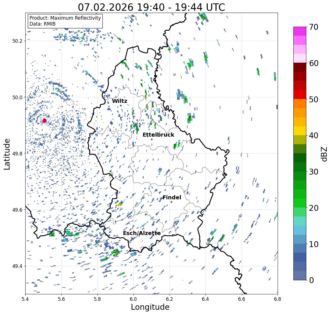Viewport: 331px width, 314px height.
Task: Click the orange colorbar segment just below 50
Action: point(300,103)
